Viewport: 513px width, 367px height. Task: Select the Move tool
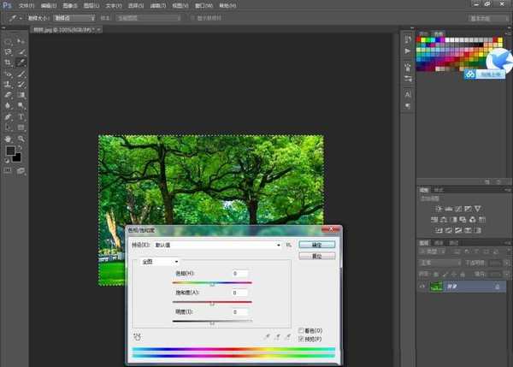(x=21, y=40)
